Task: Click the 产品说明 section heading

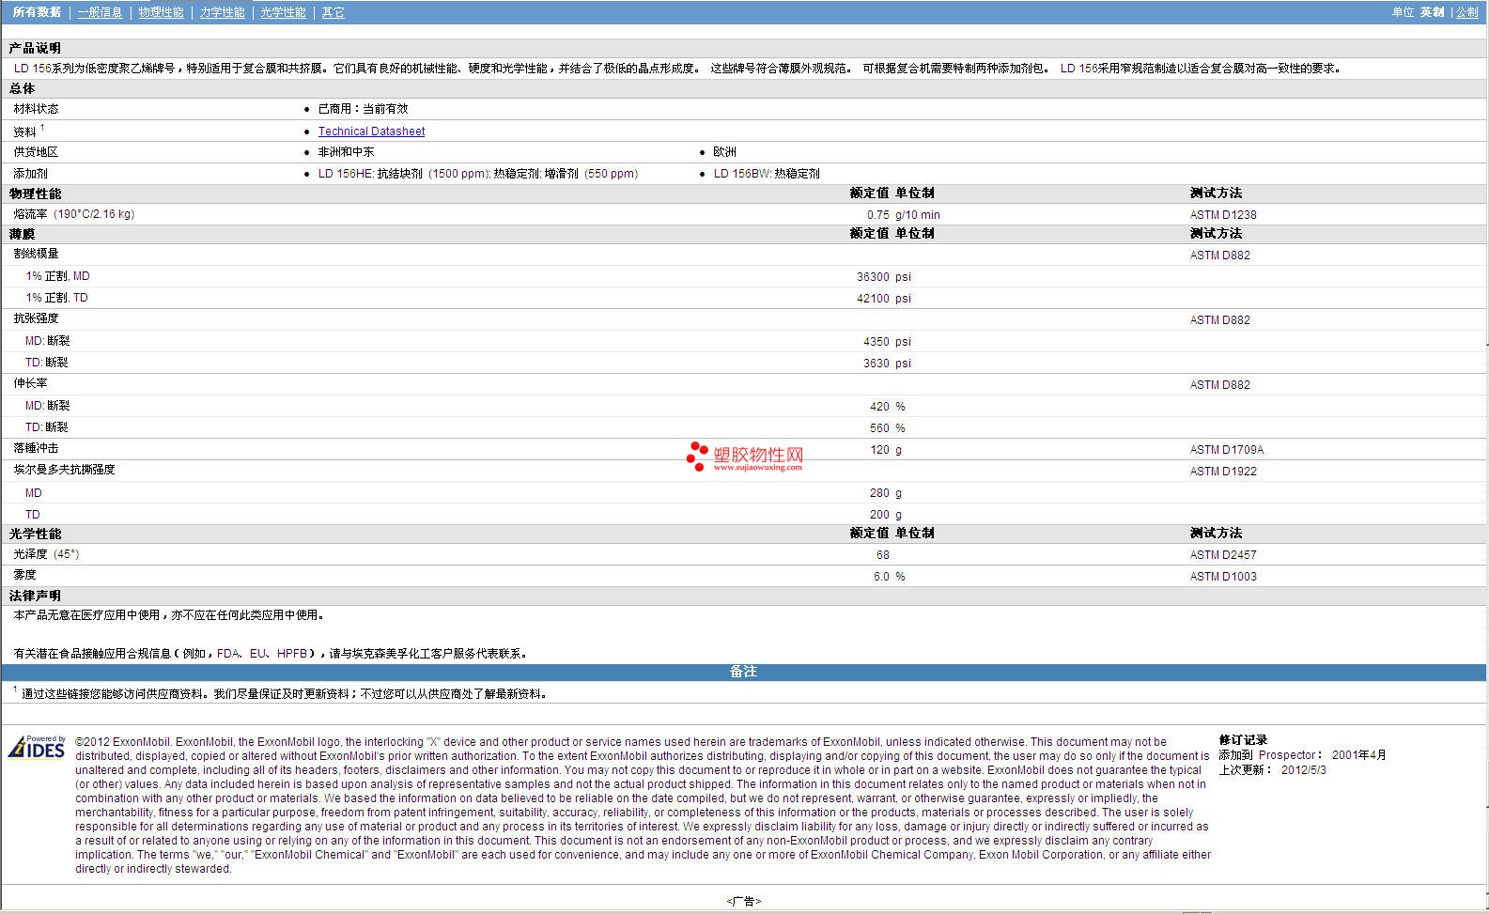Action: (x=35, y=48)
